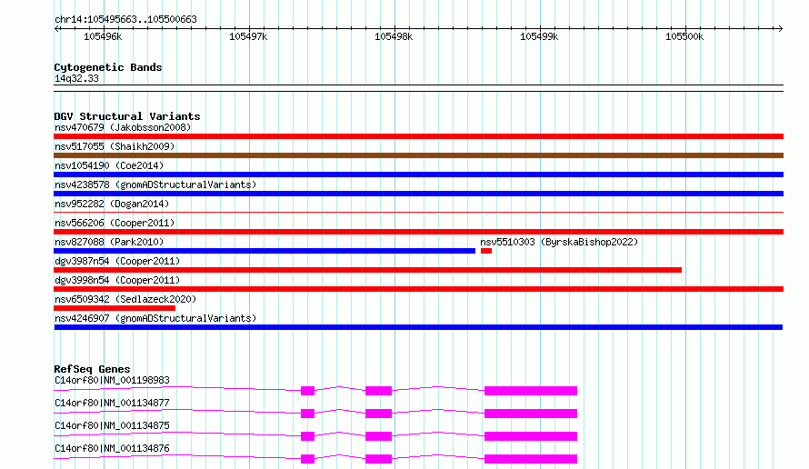Click the Cytogenetic Bands track title

click(108, 67)
